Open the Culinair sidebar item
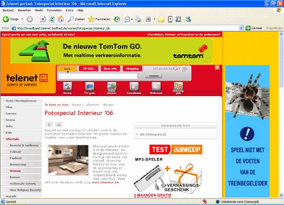The width and height of the screenshot is (284, 205). pos(16,152)
